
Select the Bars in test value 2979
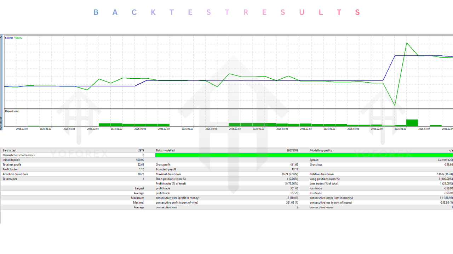tap(141, 150)
